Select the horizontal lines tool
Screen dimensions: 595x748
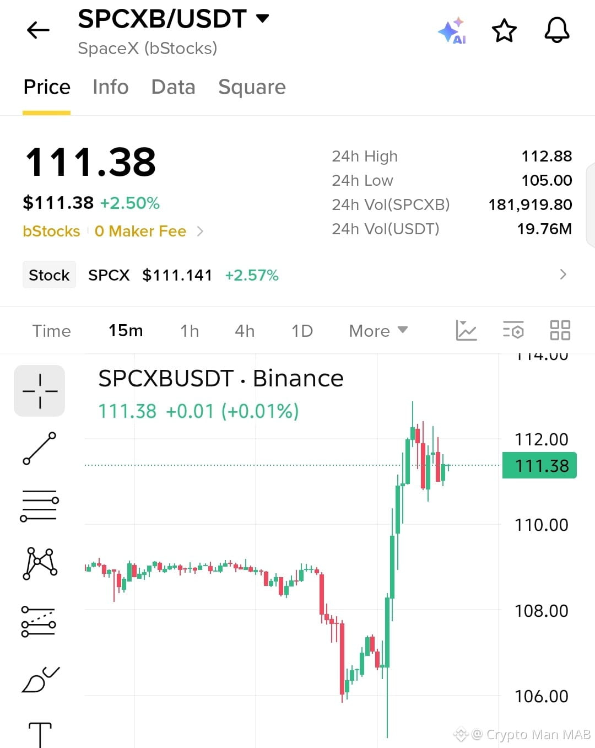pos(40,505)
